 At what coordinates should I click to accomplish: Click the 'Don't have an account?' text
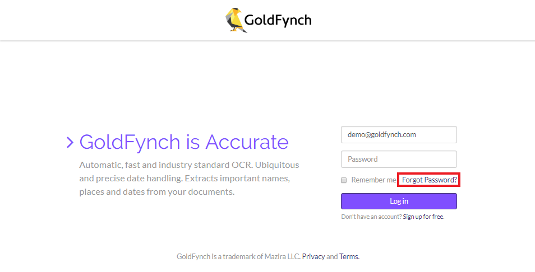(371, 217)
